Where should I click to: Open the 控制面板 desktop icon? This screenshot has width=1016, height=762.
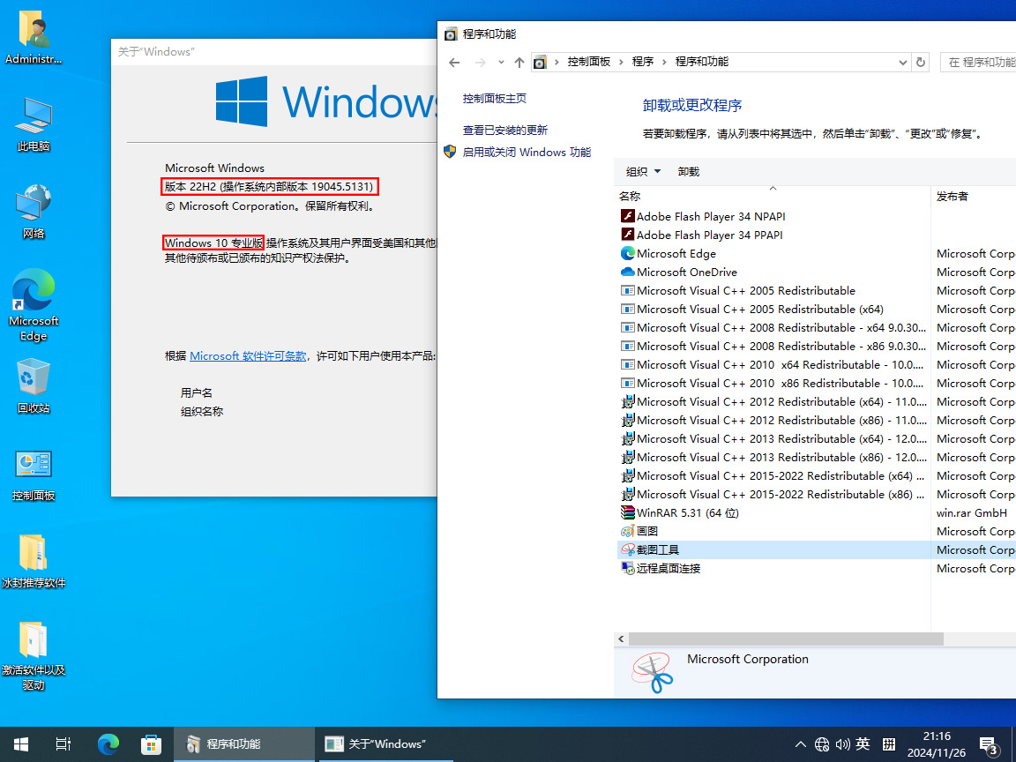point(34,474)
